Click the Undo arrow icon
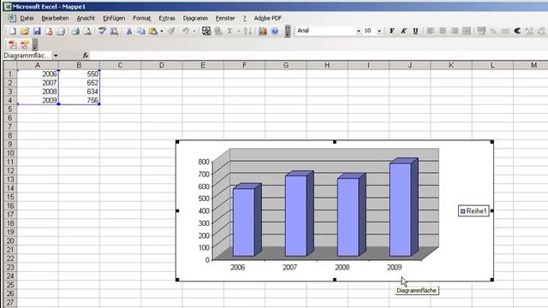The height and width of the screenshot is (308, 548). (x=186, y=31)
